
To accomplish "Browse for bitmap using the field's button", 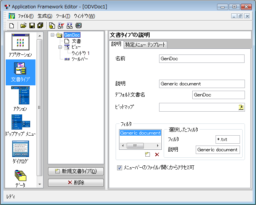I will 241,107.
